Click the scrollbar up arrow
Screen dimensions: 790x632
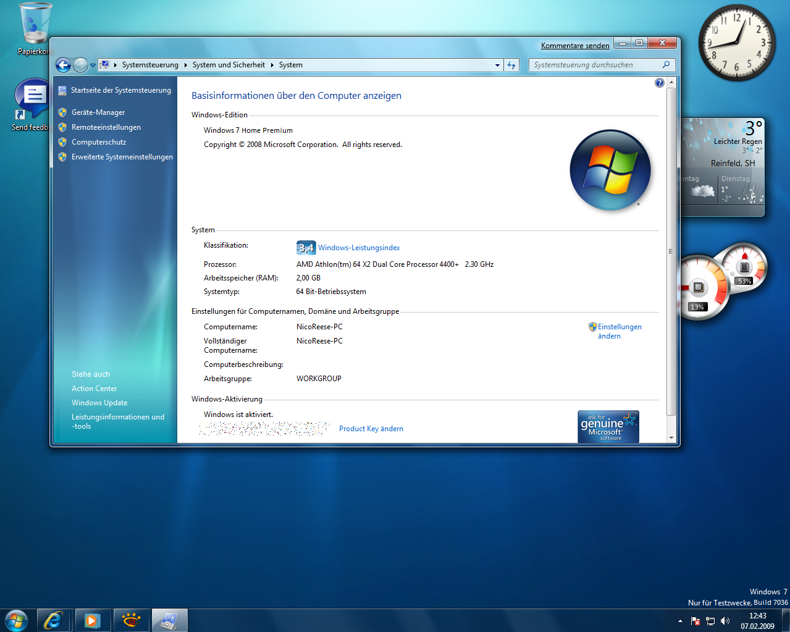pos(671,82)
